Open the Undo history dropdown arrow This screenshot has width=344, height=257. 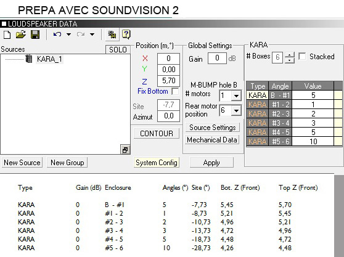68,35
